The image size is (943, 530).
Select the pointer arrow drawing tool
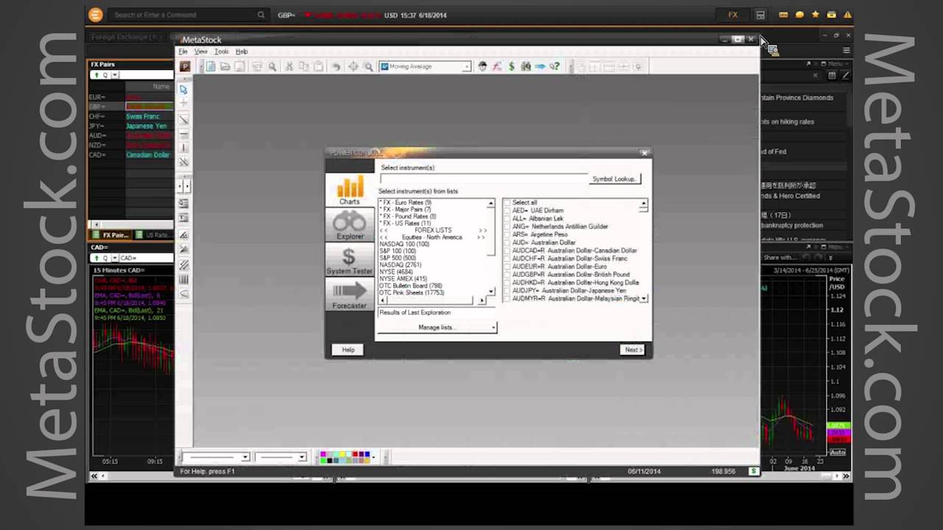click(183, 89)
